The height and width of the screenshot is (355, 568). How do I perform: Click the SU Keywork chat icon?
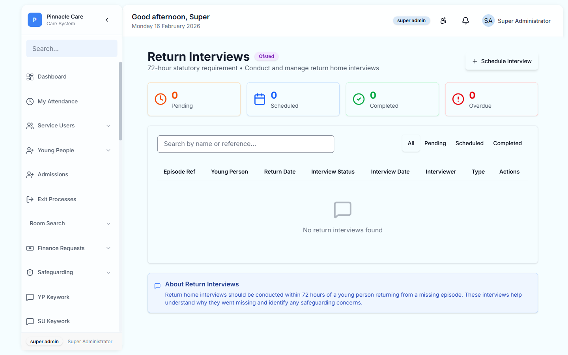(30, 321)
